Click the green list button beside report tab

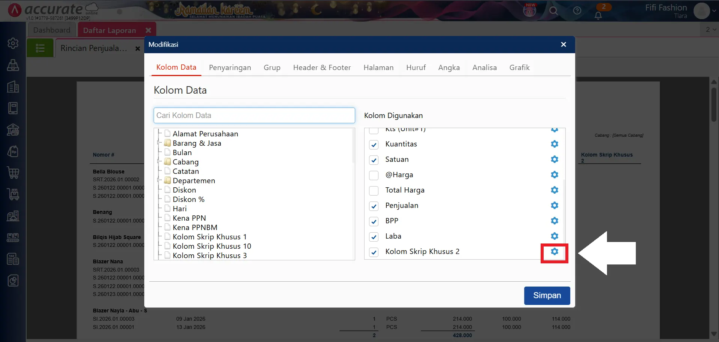[40, 48]
